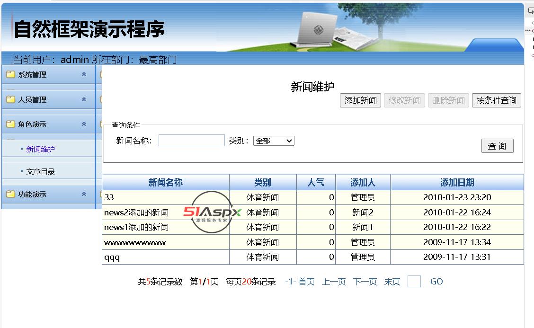Open the 类别 dropdown showing 全部
This screenshot has width=534, height=328.
(274, 141)
